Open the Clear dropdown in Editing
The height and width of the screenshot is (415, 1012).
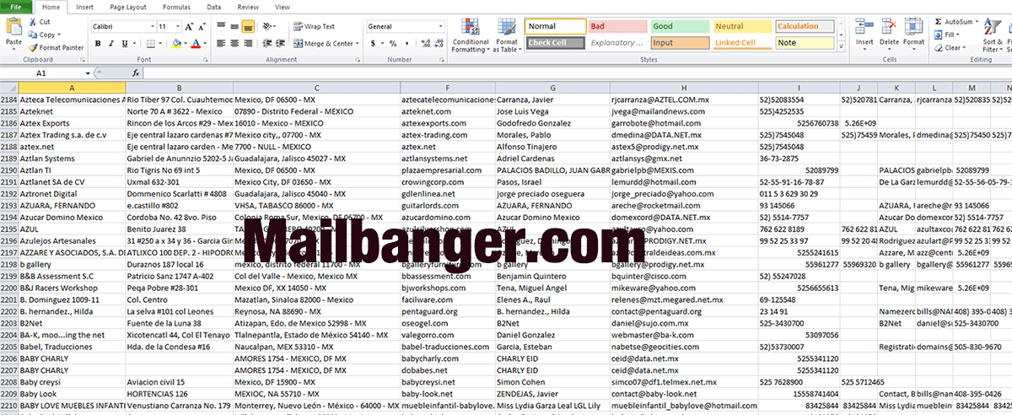pos(952,47)
